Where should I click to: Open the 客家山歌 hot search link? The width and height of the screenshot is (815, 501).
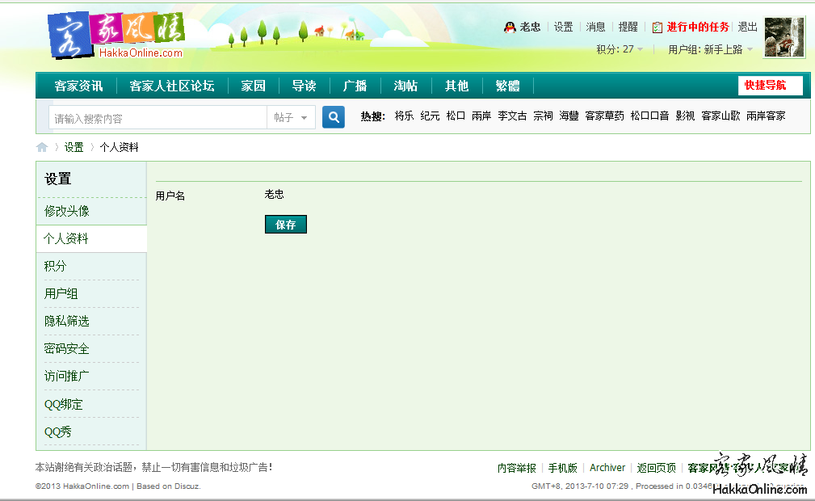pyautogui.click(x=720, y=116)
